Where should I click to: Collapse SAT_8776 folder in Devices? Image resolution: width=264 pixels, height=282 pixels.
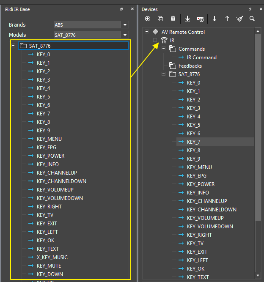(163, 74)
